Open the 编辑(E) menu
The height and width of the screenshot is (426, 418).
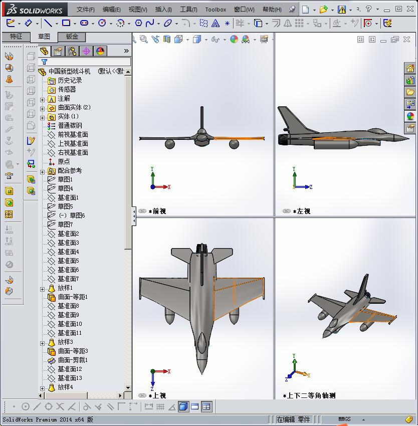click(x=111, y=10)
